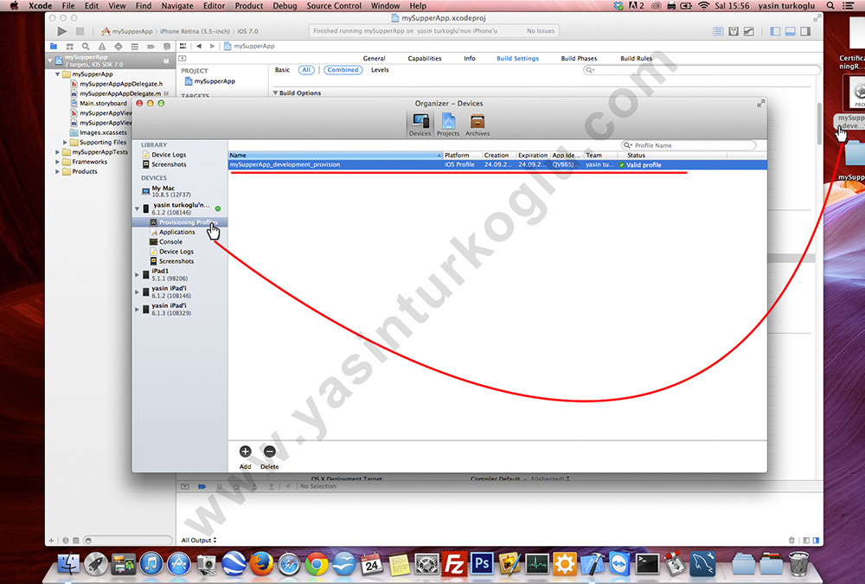Open the Breakpoint navigator icon
Image resolution: width=865 pixels, height=584 pixels.
pyautogui.click(x=151, y=47)
